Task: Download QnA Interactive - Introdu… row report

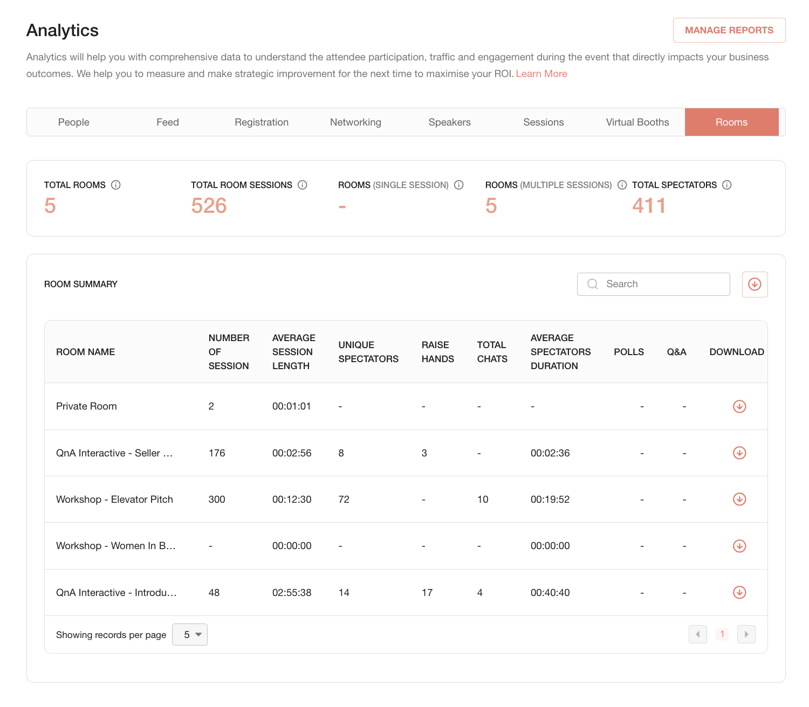Action: pos(739,592)
